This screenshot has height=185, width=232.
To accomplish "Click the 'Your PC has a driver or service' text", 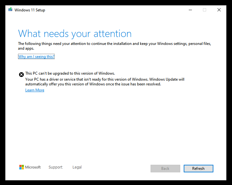I will [x=105, y=82].
